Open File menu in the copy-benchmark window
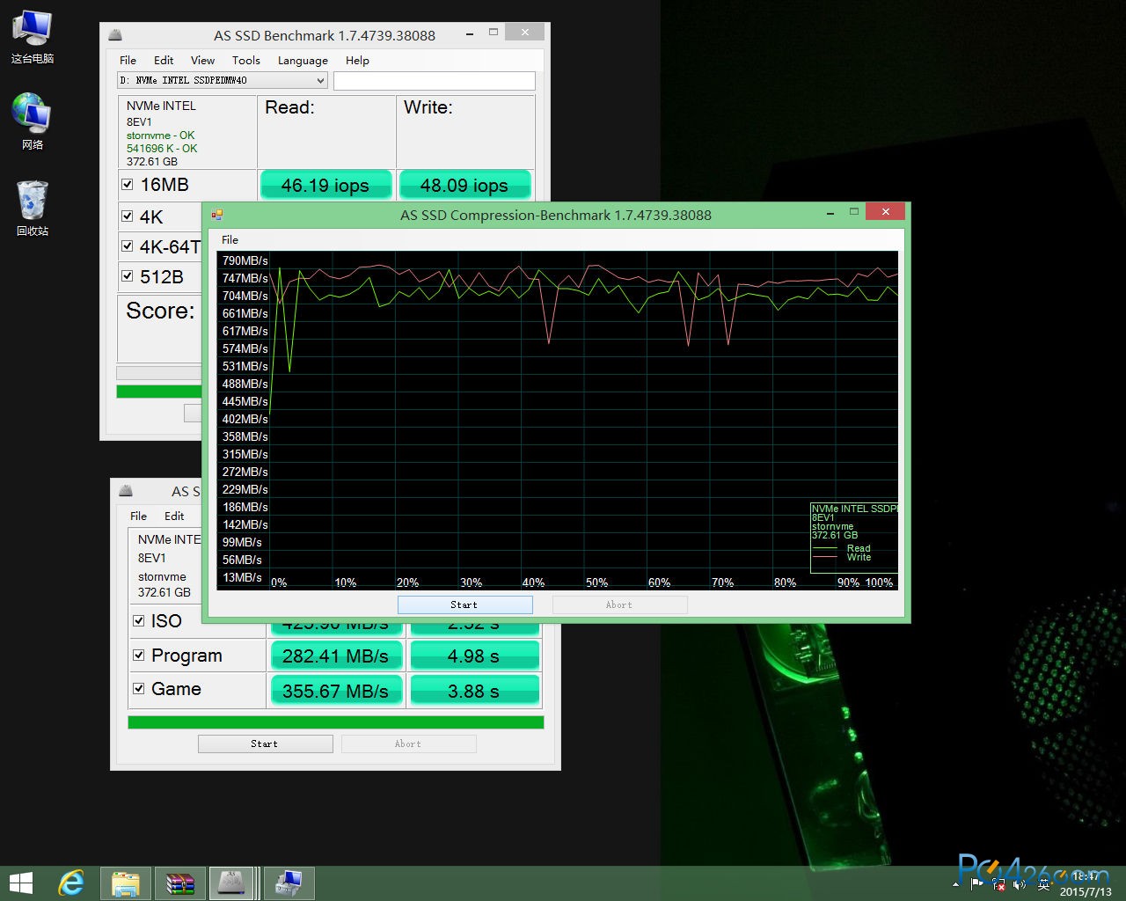Viewport: 1126px width, 901px height. tap(138, 516)
